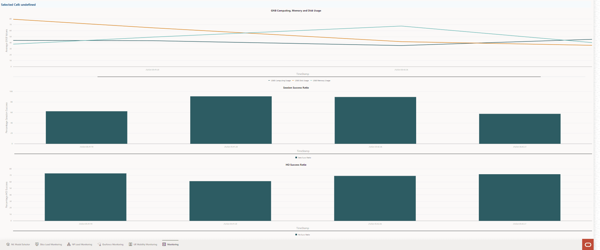
Task: Click Session Success bar at 25/Oct 05:42:26
Action: 375,120
